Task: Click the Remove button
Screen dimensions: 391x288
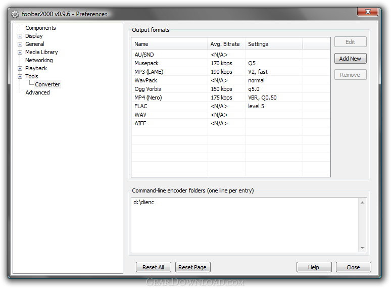Action: (351, 75)
